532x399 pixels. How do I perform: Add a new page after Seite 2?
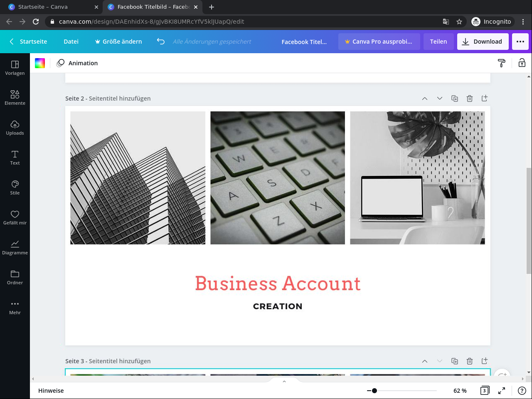(x=485, y=99)
